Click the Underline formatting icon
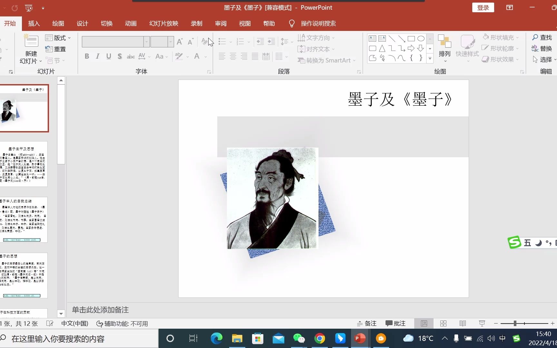 click(x=109, y=56)
